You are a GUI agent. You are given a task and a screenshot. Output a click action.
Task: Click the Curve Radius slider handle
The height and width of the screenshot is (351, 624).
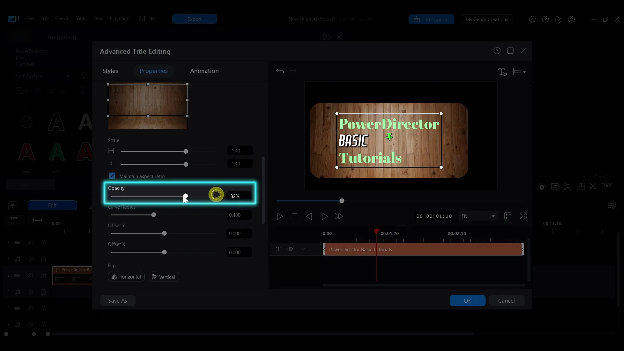pos(153,215)
